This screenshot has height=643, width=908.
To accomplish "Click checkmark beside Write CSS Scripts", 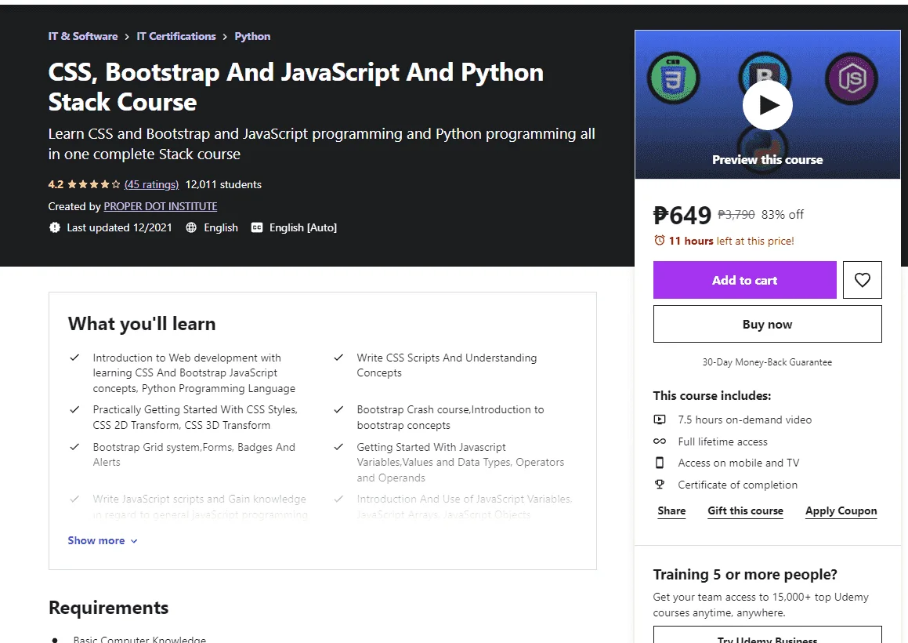I will coord(338,358).
